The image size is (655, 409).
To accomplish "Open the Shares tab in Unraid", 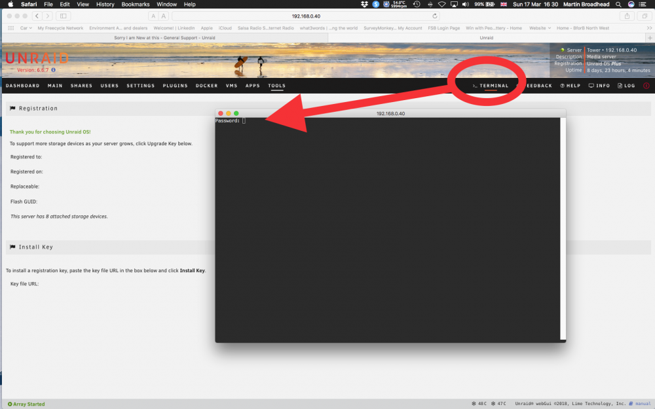I will coord(81,86).
